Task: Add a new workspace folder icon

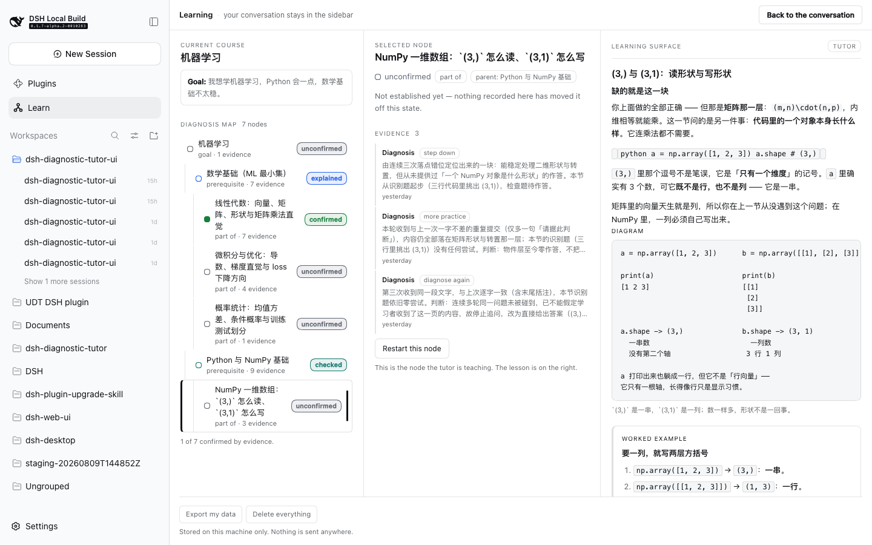Action: tap(154, 136)
